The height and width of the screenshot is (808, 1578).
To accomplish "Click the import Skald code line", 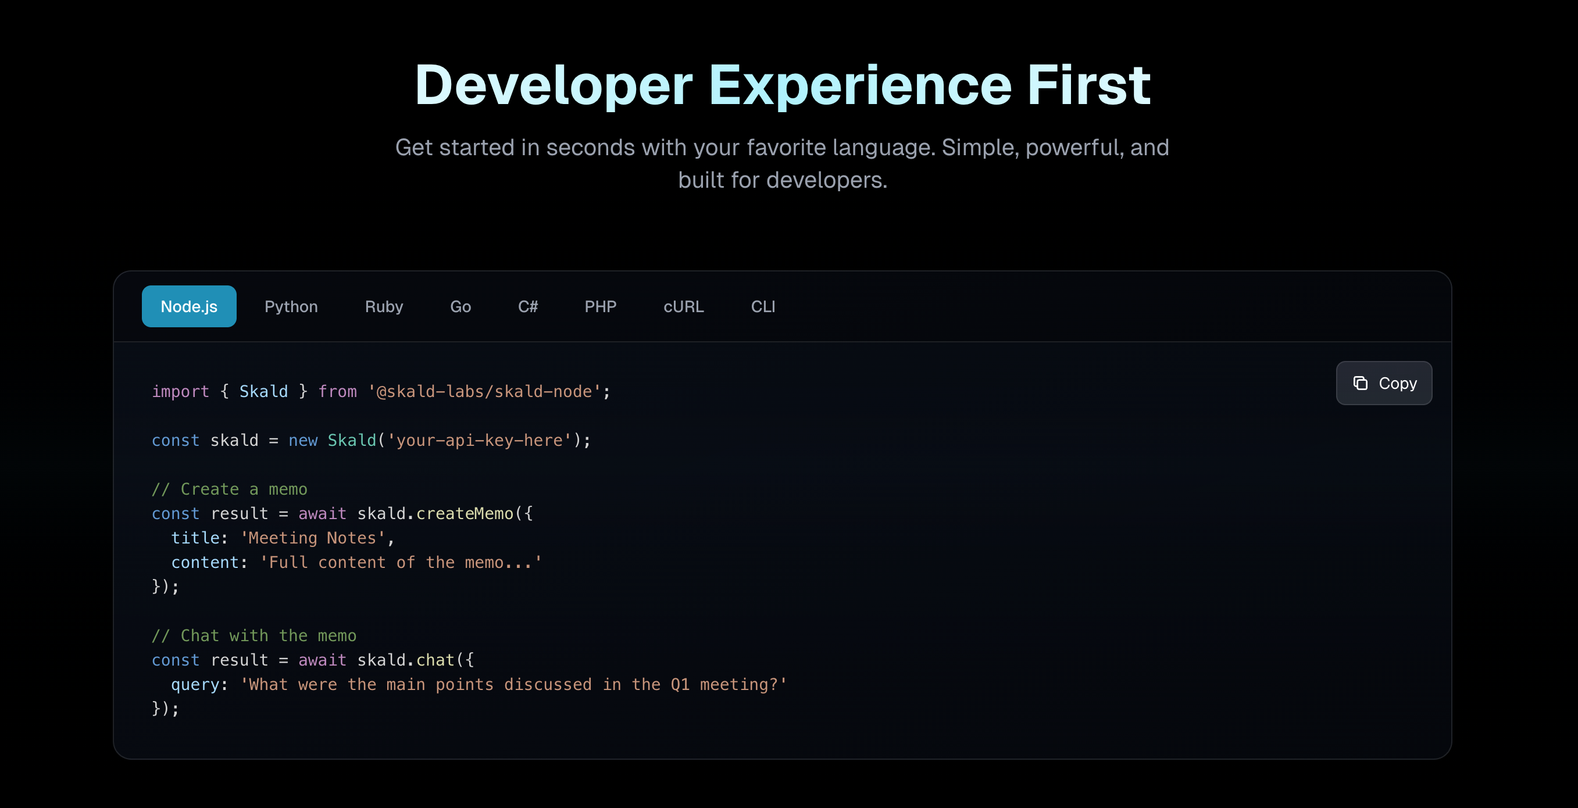I will 380,391.
